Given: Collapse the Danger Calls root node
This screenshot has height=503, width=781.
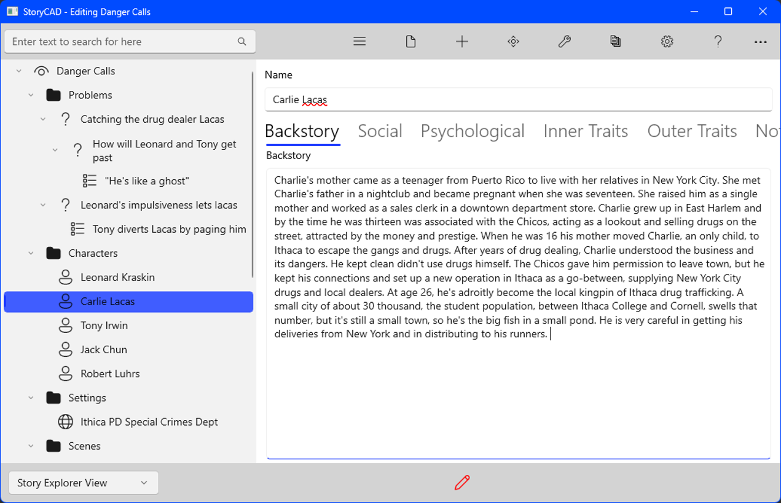Looking at the screenshot, I should pos(19,71).
